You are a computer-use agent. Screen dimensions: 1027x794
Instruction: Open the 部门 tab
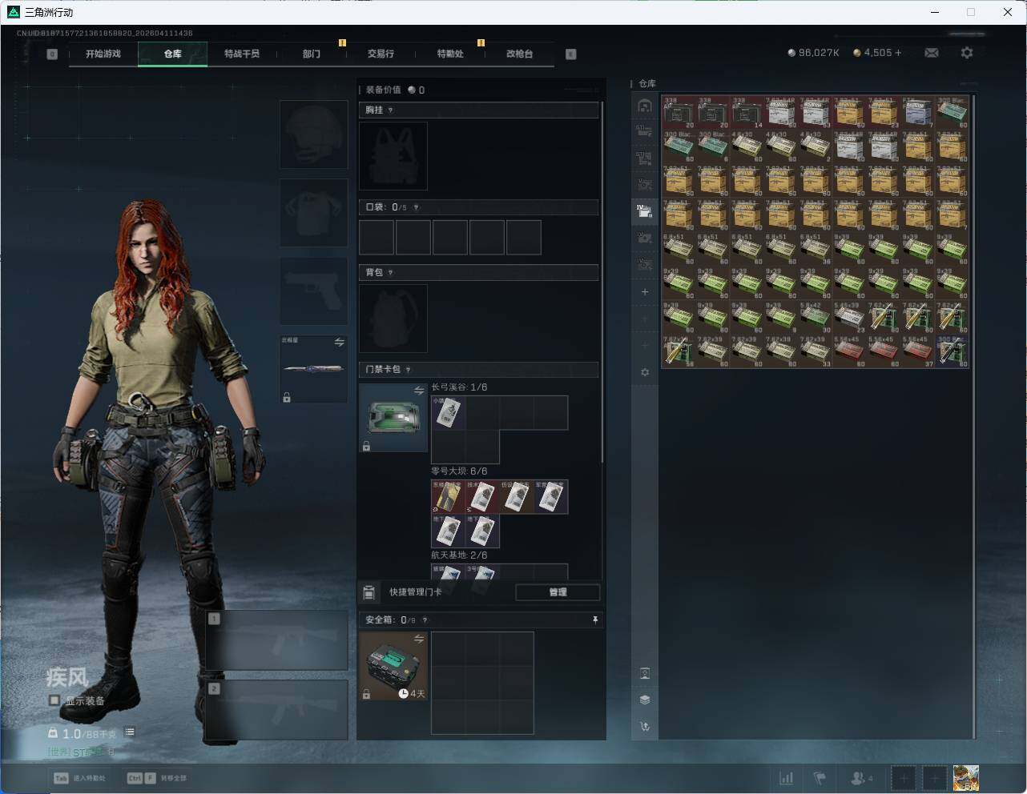click(x=312, y=54)
